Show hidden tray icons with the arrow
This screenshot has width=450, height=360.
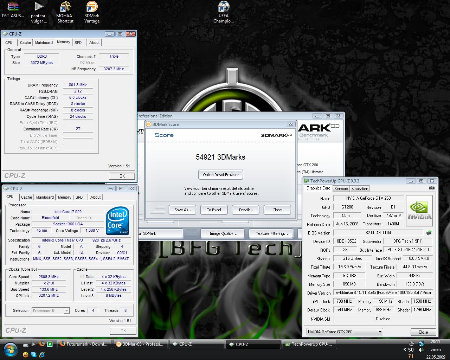(x=405, y=350)
